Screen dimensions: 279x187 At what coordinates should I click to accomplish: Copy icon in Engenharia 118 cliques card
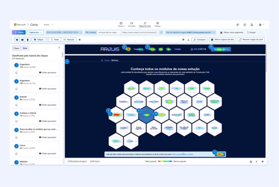tap(16, 89)
